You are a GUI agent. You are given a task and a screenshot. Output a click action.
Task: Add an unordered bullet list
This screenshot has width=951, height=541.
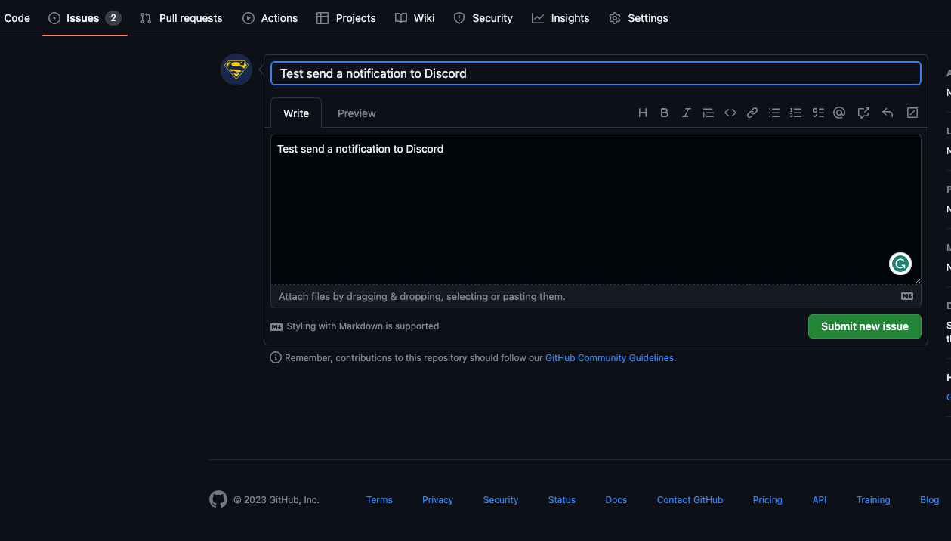click(x=773, y=112)
